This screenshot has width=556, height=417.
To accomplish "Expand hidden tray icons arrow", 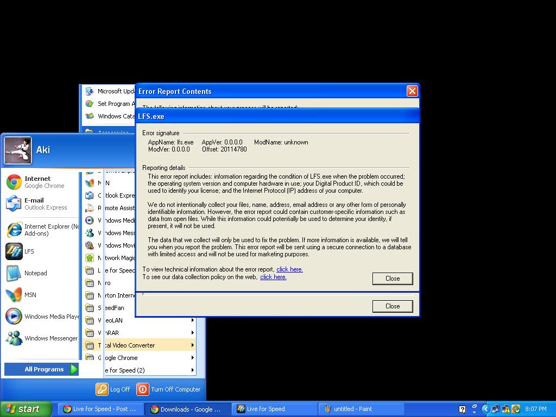I will tap(485, 409).
